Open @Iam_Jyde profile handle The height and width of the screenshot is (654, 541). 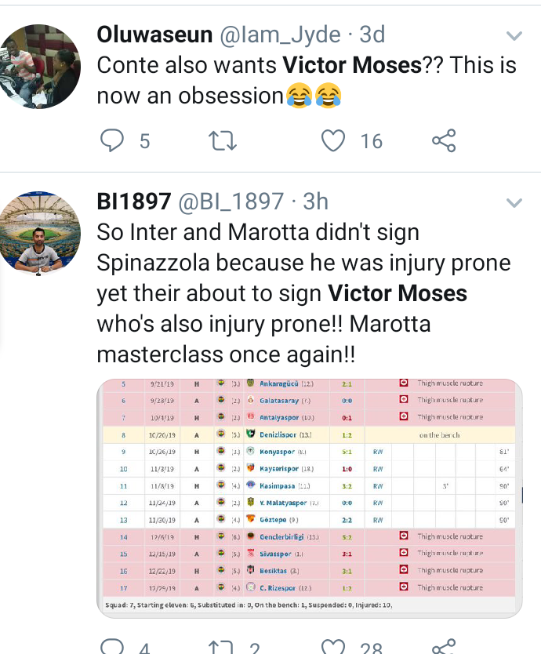point(280,35)
